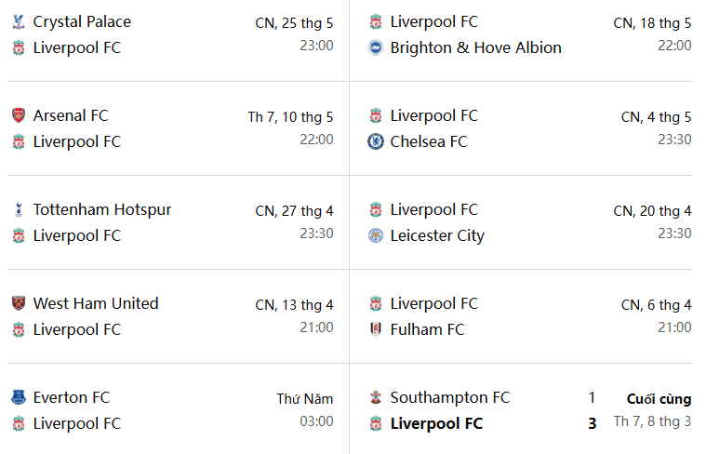Click the Crystal Palace club crest
This screenshot has height=454, width=706.
point(19,21)
